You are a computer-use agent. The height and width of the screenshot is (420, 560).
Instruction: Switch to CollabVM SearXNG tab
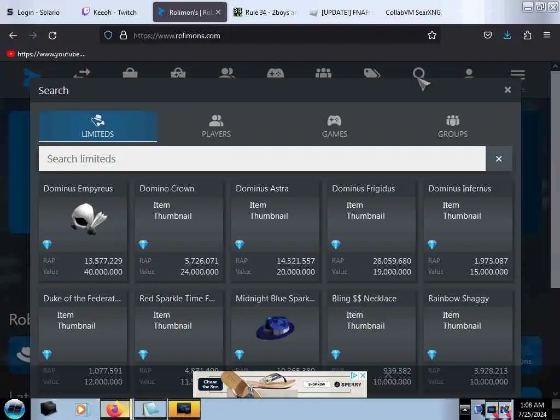[x=413, y=12]
